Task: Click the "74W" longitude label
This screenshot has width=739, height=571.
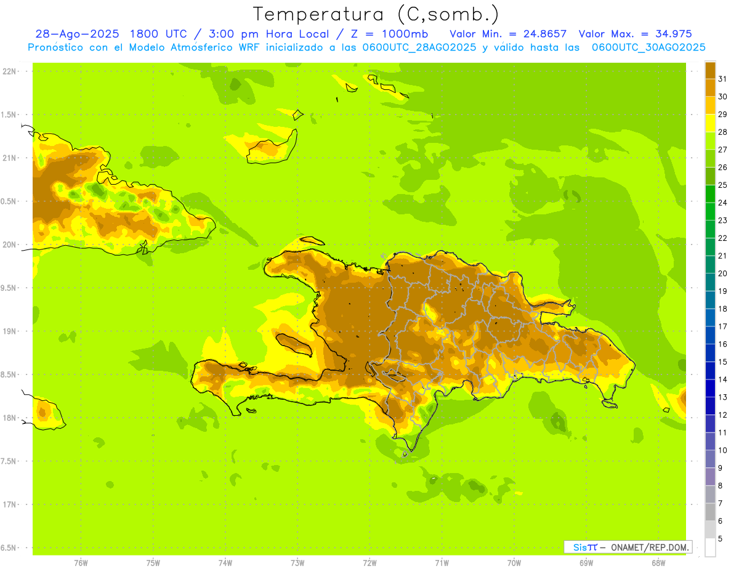Action: pos(225,563)
